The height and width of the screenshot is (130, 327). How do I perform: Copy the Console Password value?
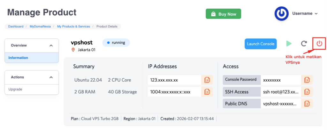(x=307, y=80)
